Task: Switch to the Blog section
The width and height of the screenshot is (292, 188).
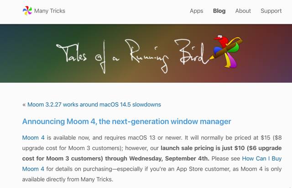Action: (219, 11)
